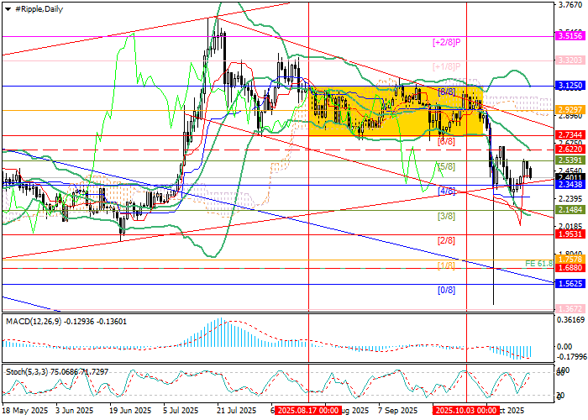This screenshot has width=588, height=420.
Task: Select the blue 2.3438 price label
Action: [x=570, y=185]
